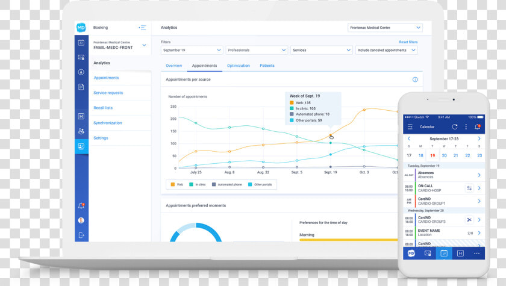The image size is (506, 286).
Task: Click the Reset filters link
Action: click(408, 42)
